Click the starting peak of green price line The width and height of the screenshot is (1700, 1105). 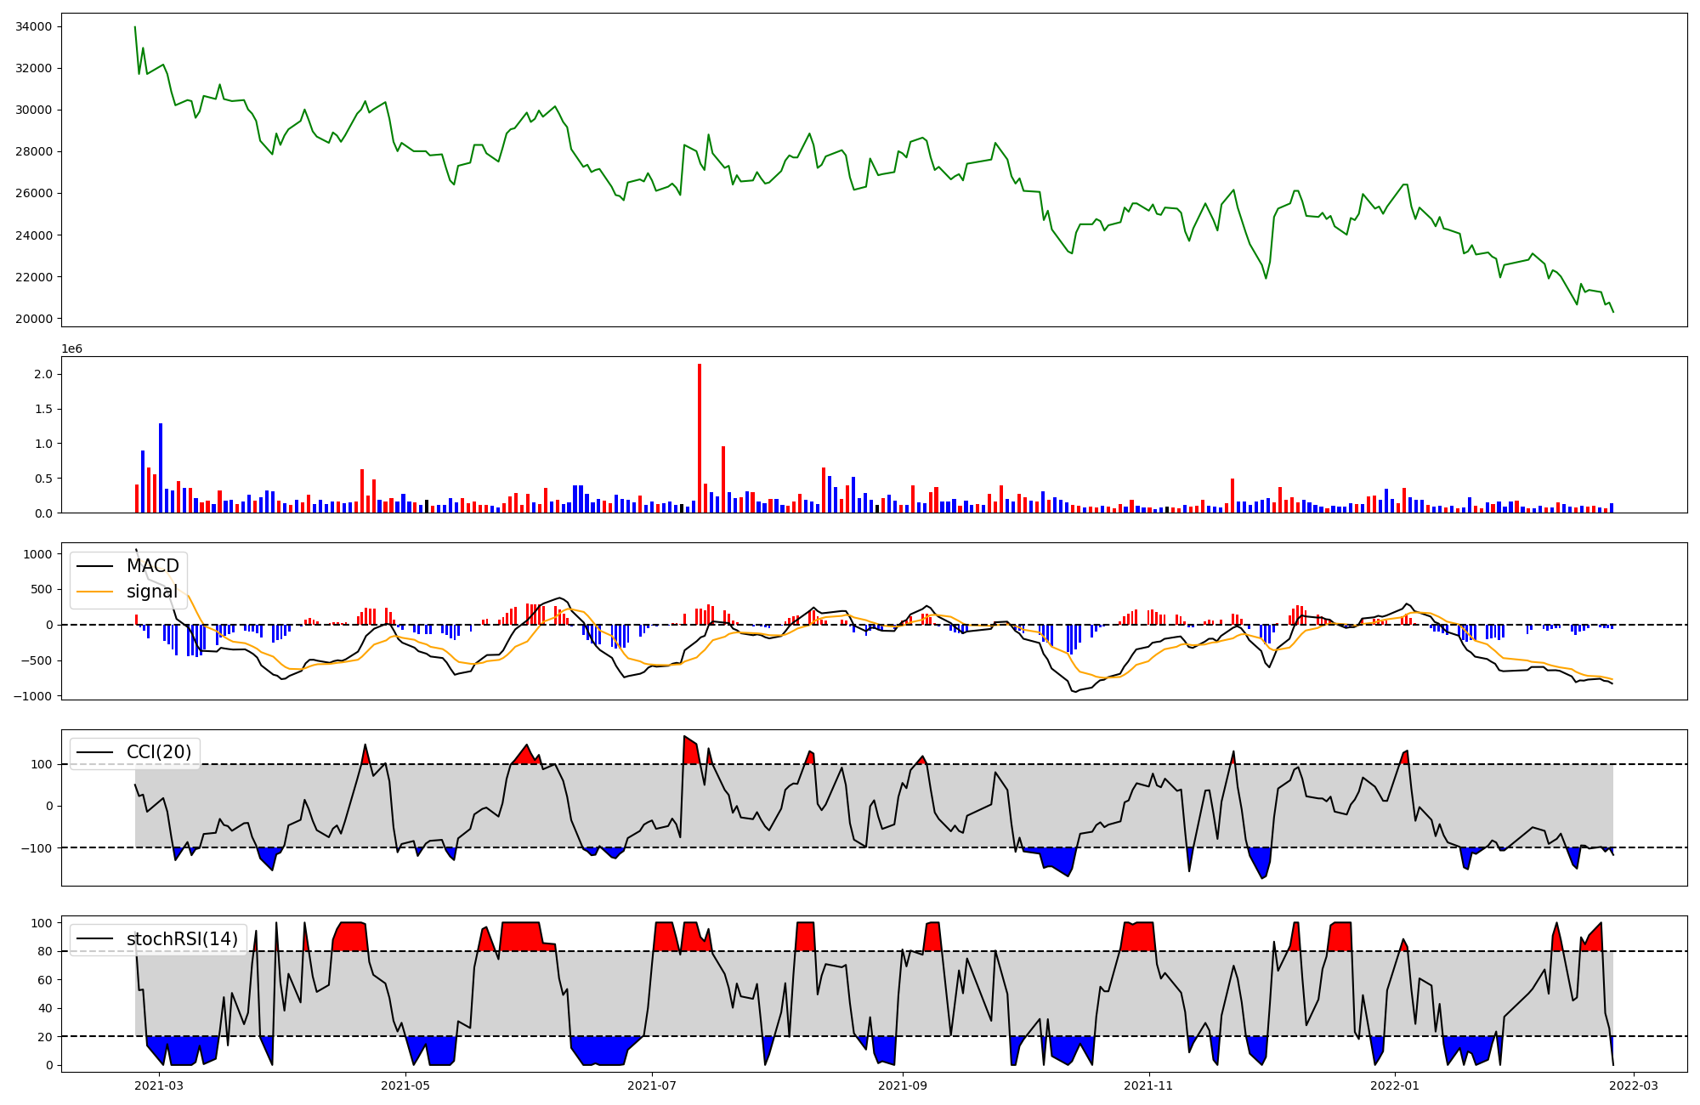(135, 27)
